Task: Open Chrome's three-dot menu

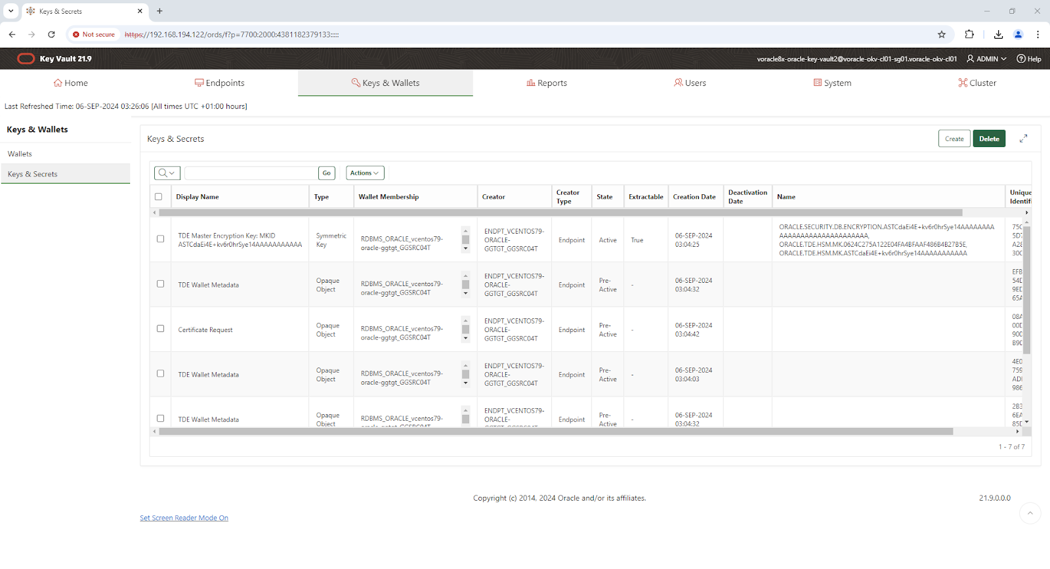Action: pos(1038,34)
